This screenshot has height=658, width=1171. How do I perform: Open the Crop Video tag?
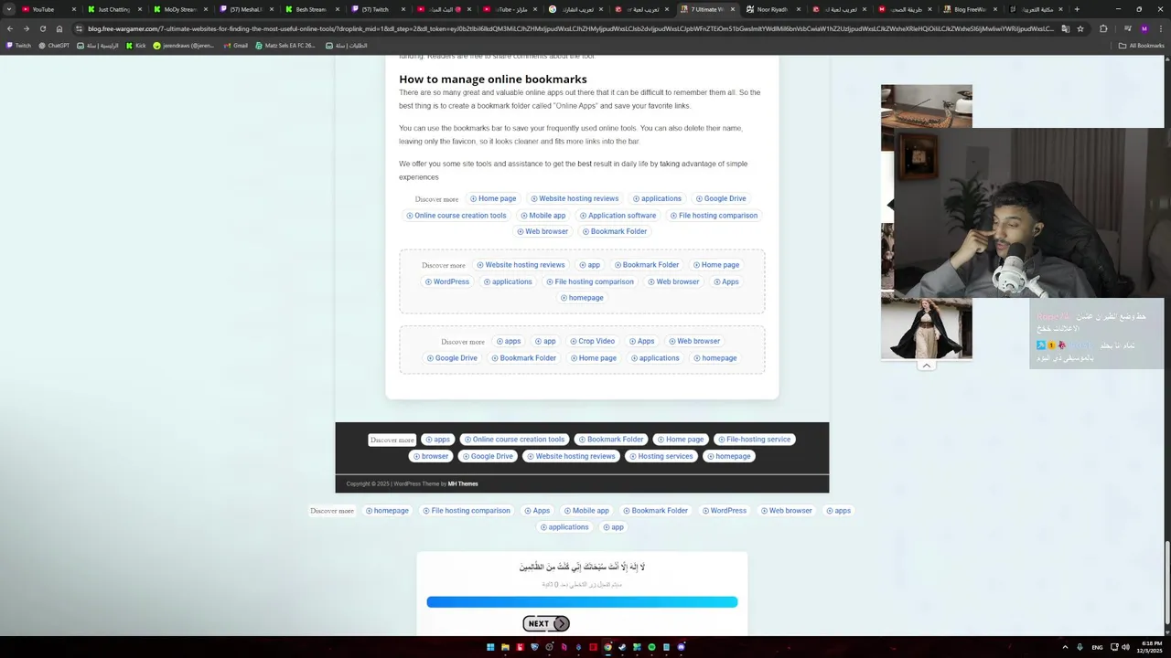pos(592,342)
